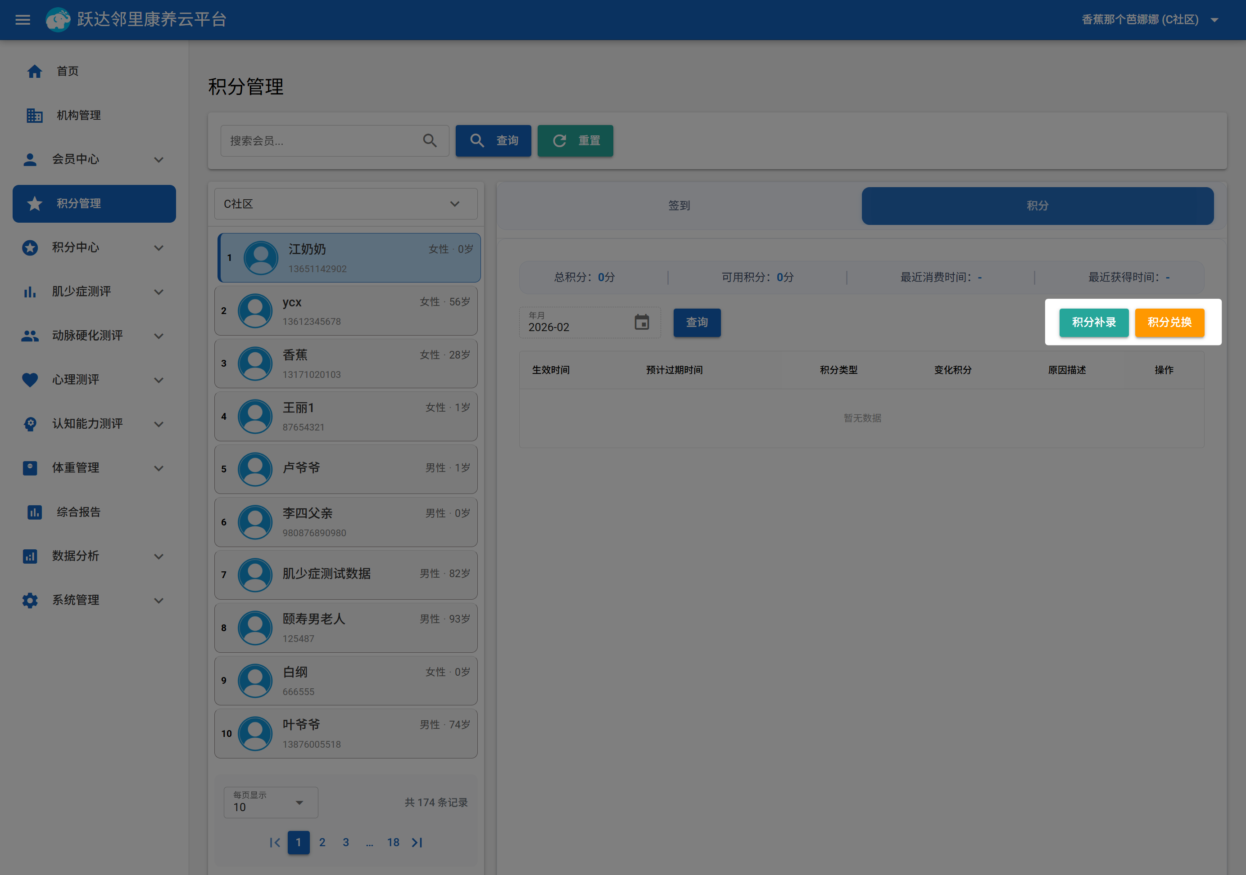
Task: Switch to the 积分 tab
Action: point(1037,206)
